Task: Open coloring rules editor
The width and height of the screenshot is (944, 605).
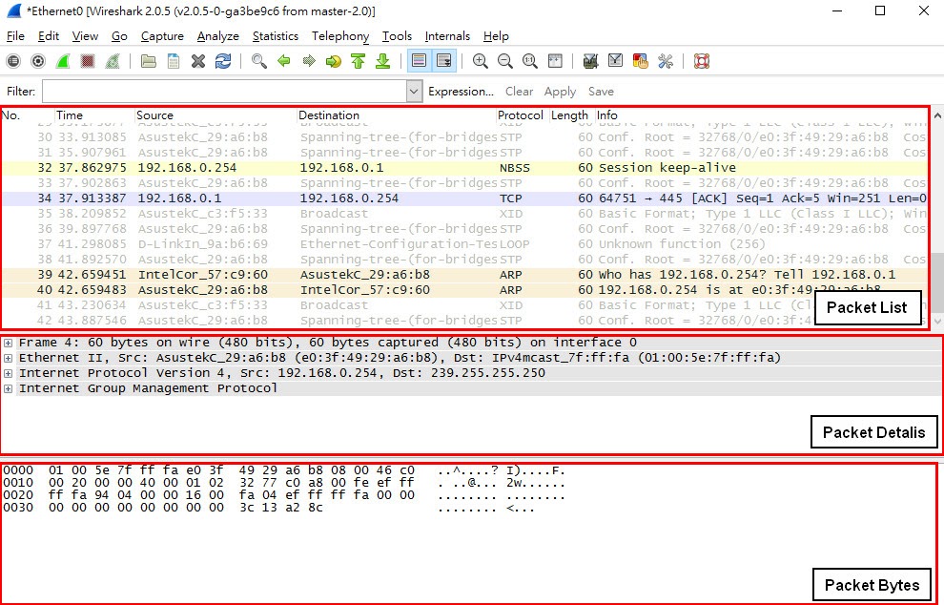Action: [x=641, y=61]
